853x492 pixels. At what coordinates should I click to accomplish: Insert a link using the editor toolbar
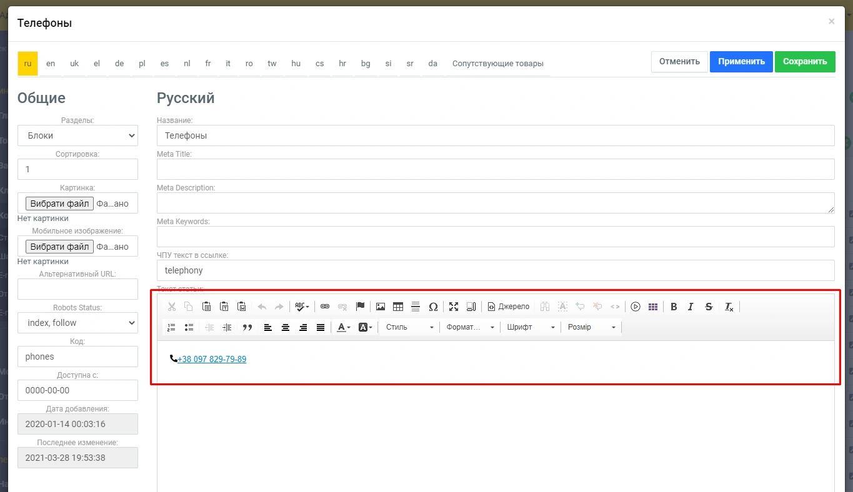324,307
